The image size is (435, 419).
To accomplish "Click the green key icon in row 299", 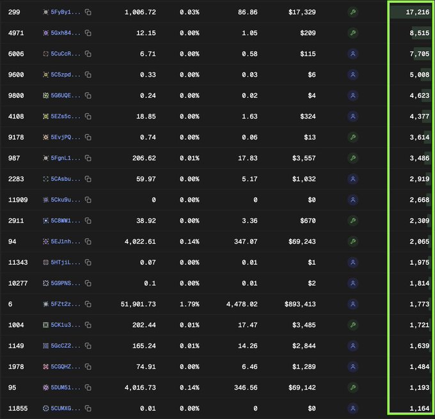I will click(353, 12).
